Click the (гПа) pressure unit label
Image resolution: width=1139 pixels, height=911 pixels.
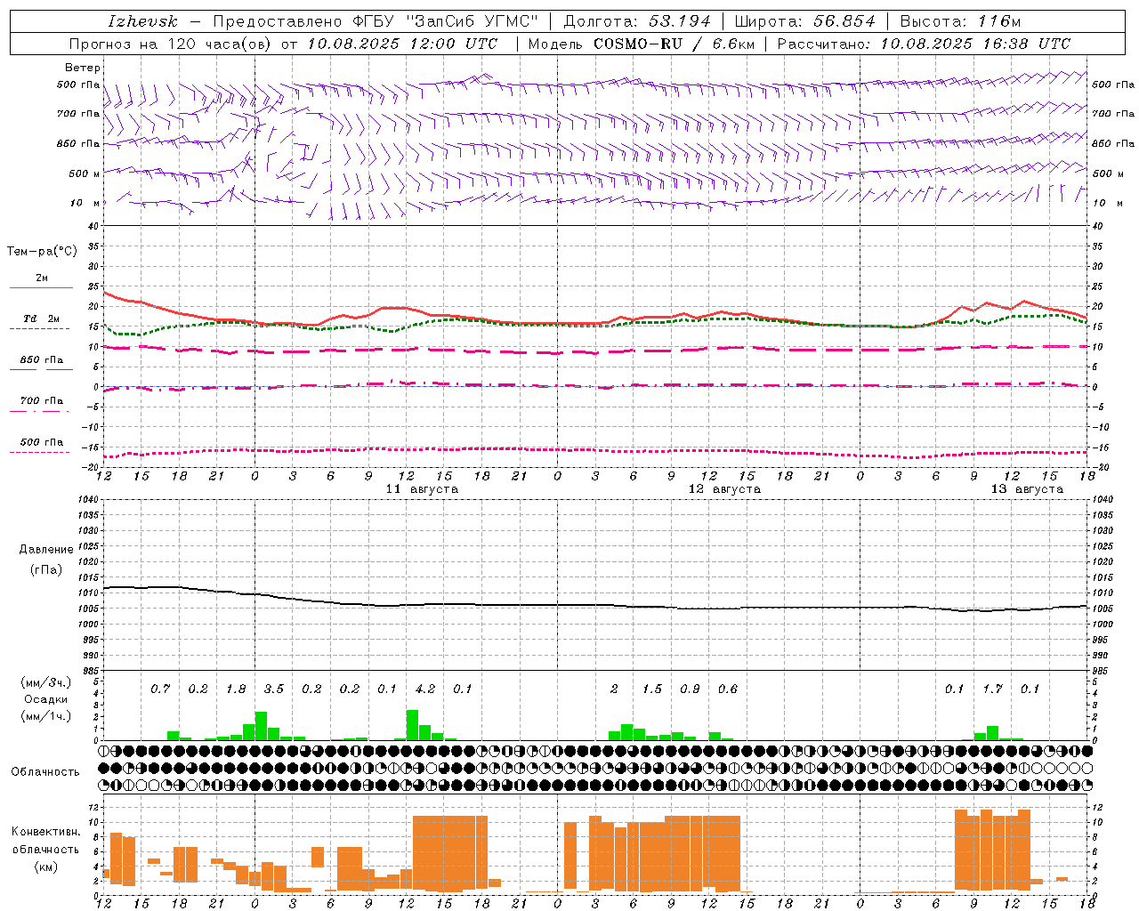(x=46, y=570)
